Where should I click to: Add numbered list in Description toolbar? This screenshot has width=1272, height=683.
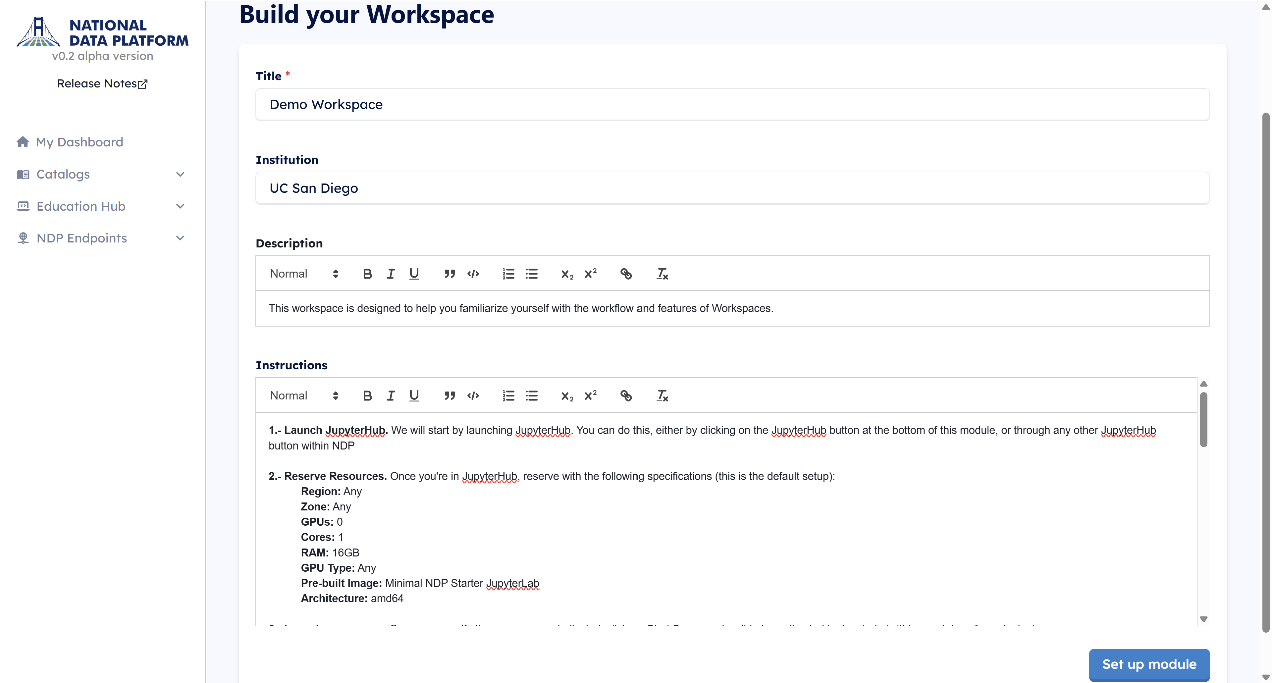tap(508, 274)
